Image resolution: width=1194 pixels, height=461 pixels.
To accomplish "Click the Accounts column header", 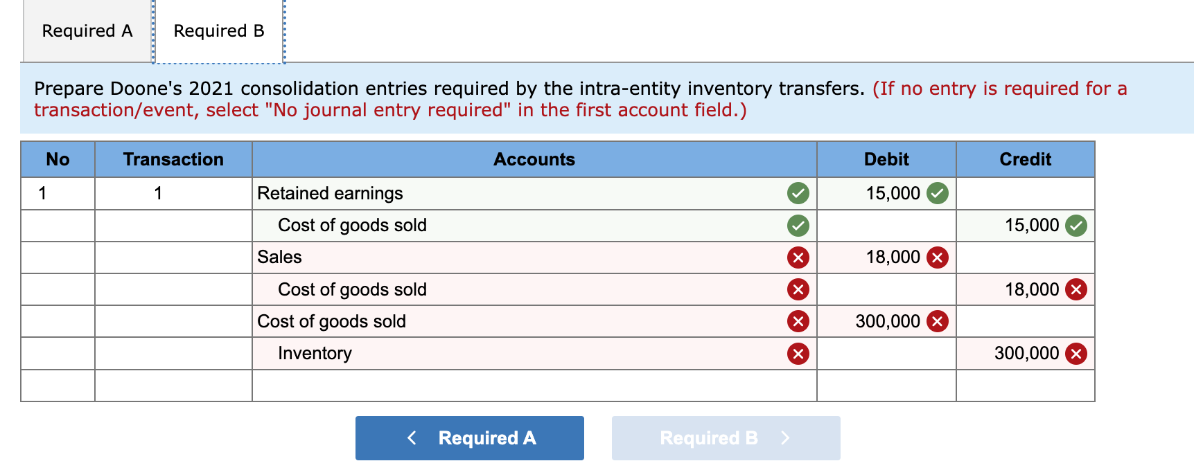I will [x=534, y=159].
